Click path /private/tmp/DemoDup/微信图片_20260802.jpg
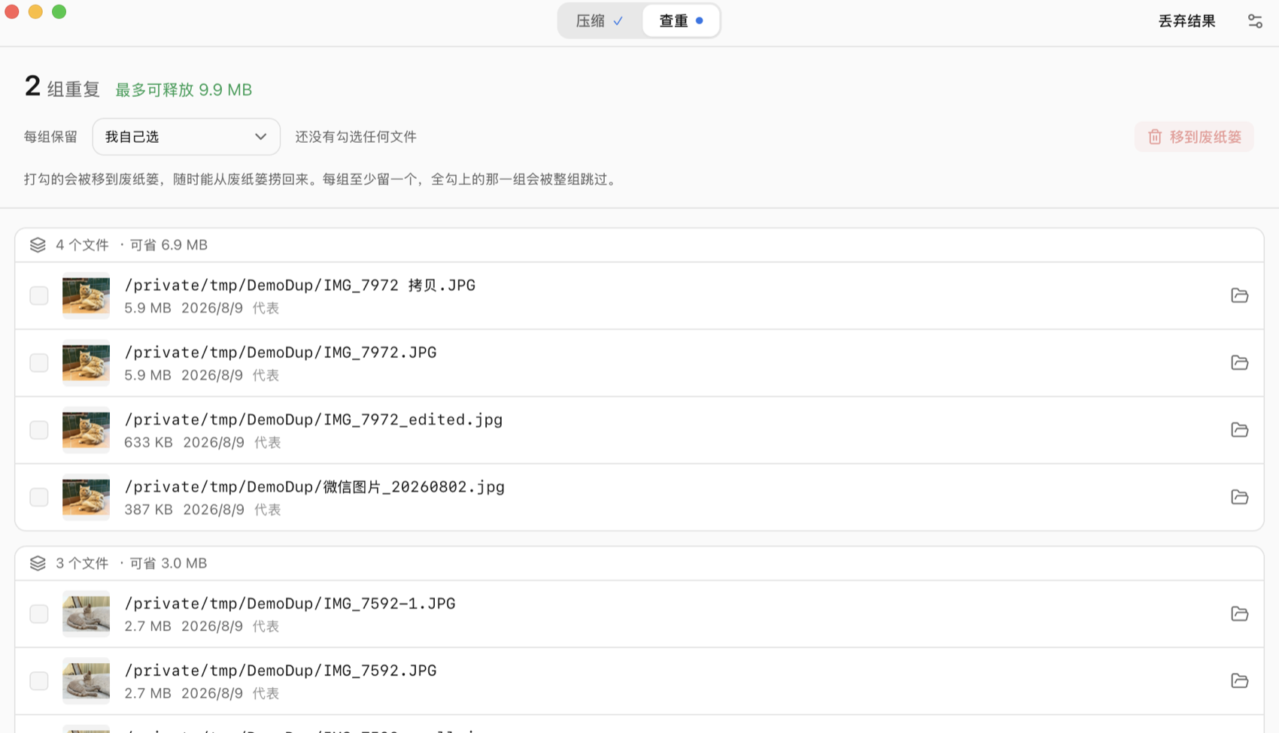Image resolution: width=1279 pixels, height=733 pixels. point(314,486)
